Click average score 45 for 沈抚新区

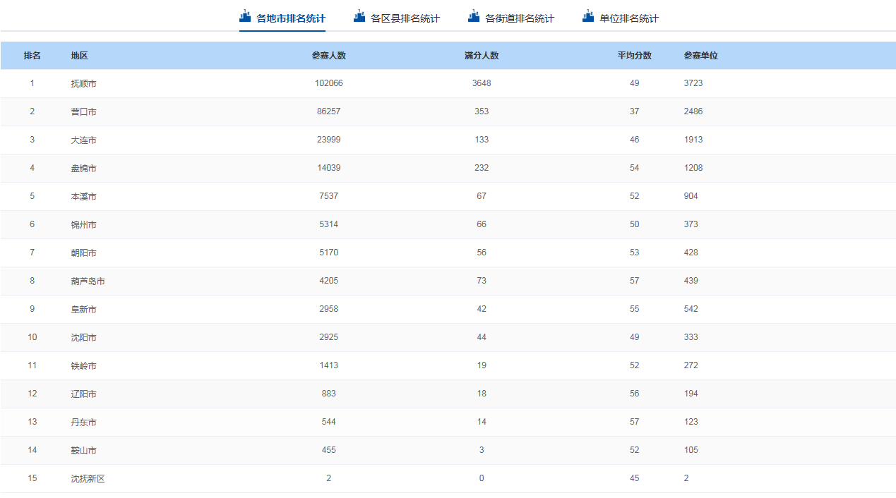coord(635,478)
